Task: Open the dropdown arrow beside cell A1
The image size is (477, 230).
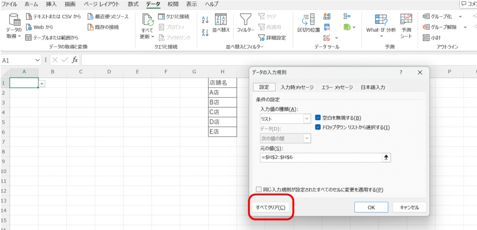Action: click(x=42, y=83)
